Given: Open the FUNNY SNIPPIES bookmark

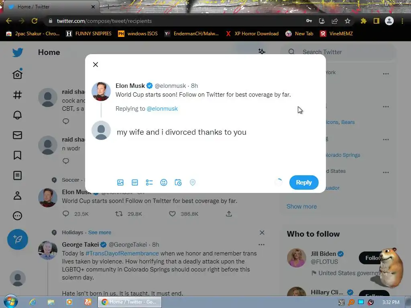Looking at the screenshot, I should (89, 34).
